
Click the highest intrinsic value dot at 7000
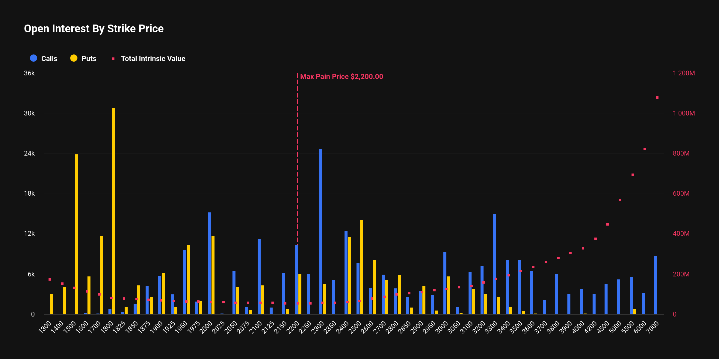657,98
